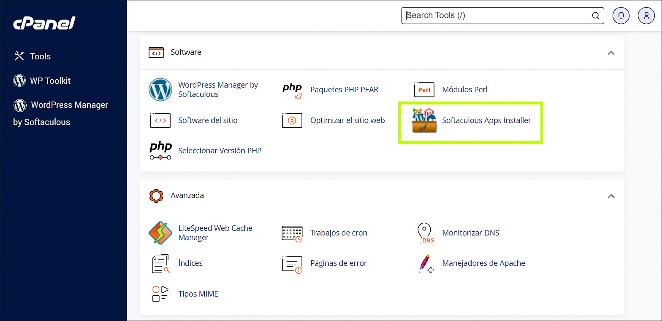
Task: Open Monitorizar DNS
Action: point(471,233)
